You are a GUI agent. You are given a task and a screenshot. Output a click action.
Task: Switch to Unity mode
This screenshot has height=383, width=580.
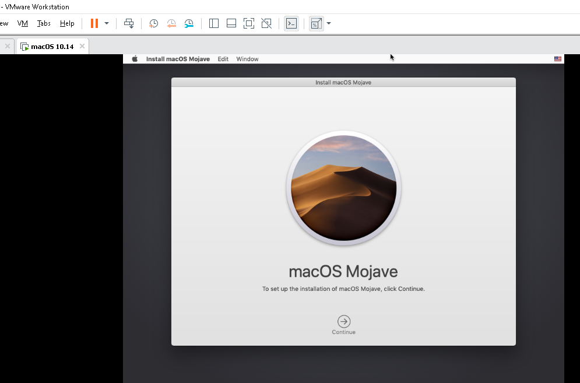point(266,23)
